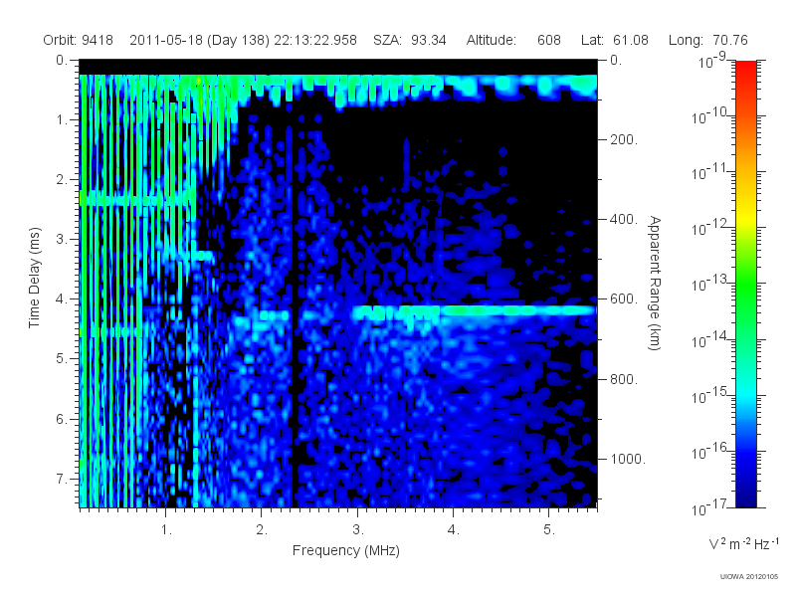The image size is (796, 597).
Task: Select the date '2011-05-18 (Day 138)' text
Action: pyautogui.click(x=200, y=40)
